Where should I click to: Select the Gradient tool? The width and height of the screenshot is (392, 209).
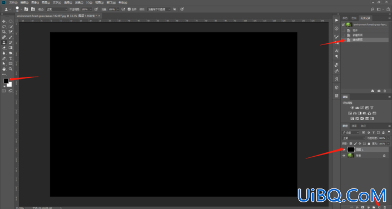coord(11,48)
